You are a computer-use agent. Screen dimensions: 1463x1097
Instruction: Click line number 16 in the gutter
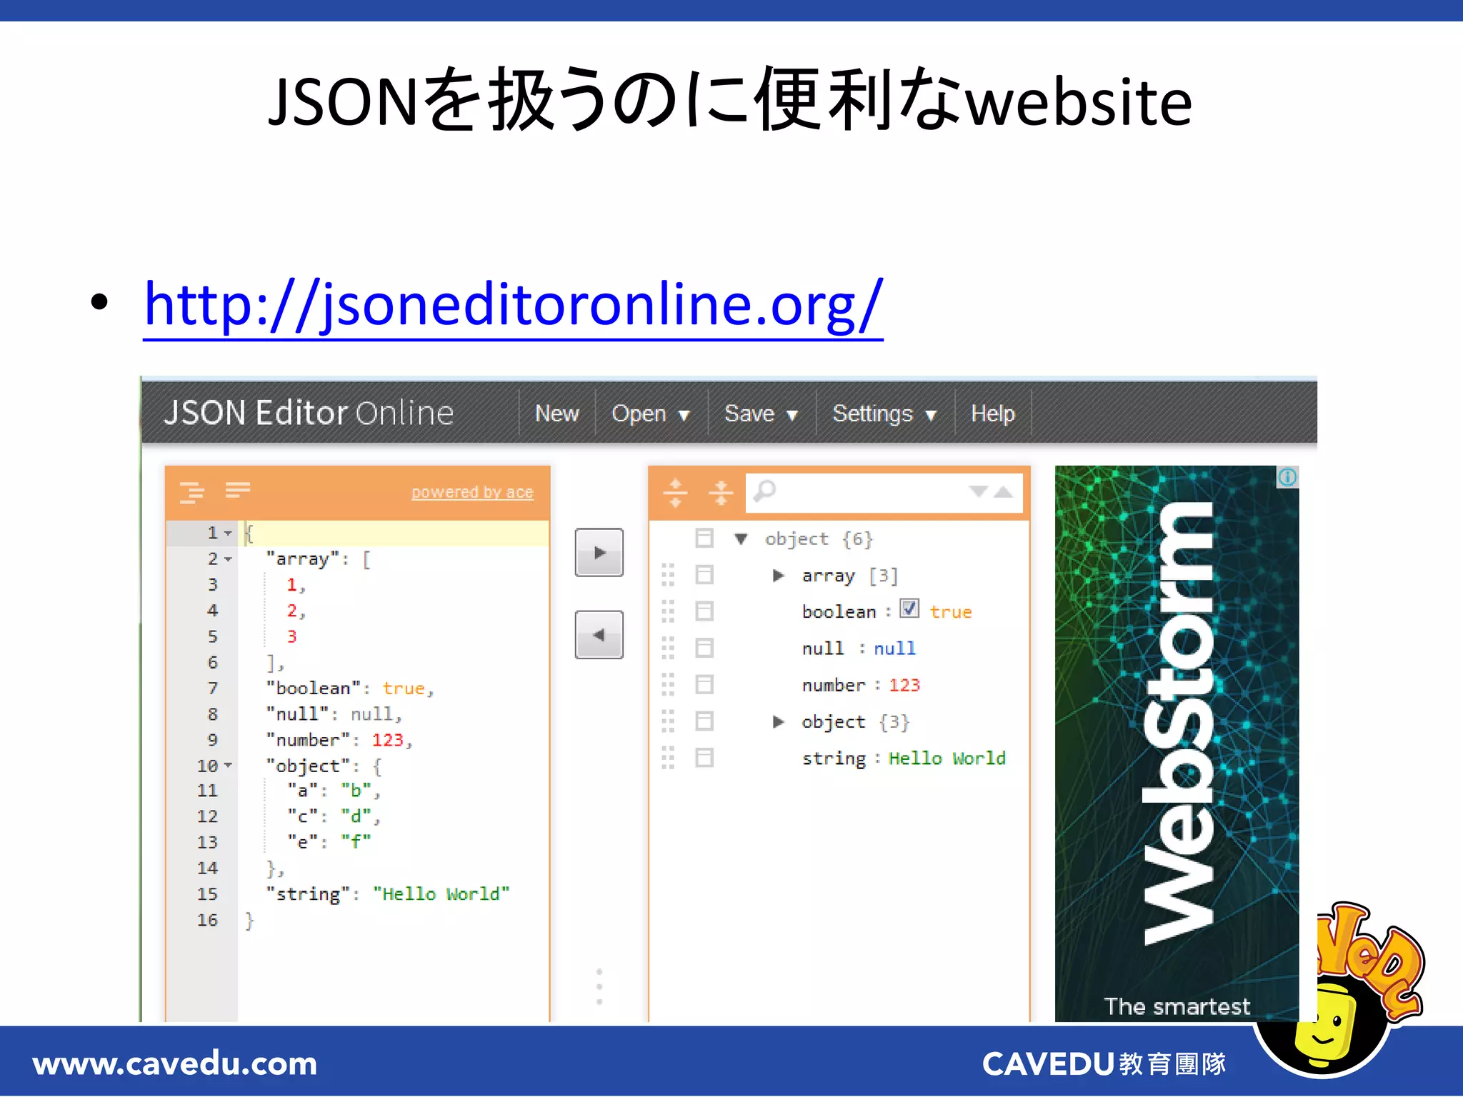tap(207, 920)
